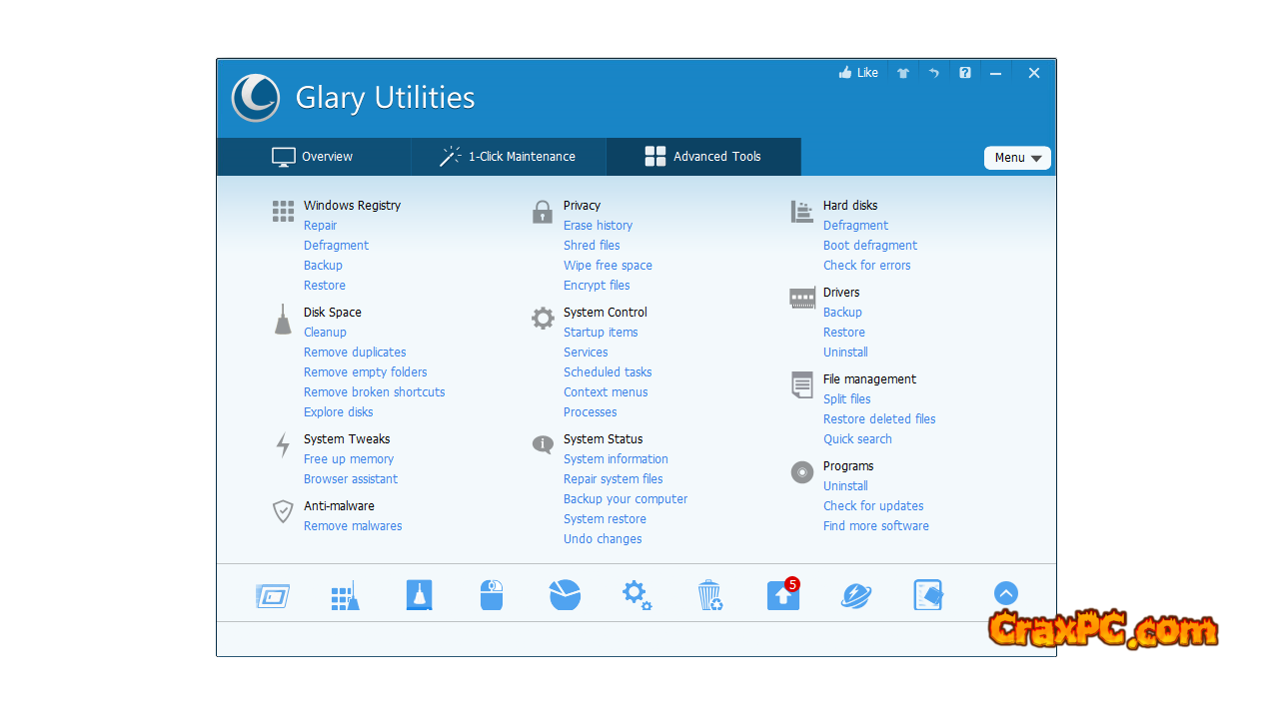Open the Menu dropdown
Viewport: 1279px width, 719px height.
click(1017, 158)
